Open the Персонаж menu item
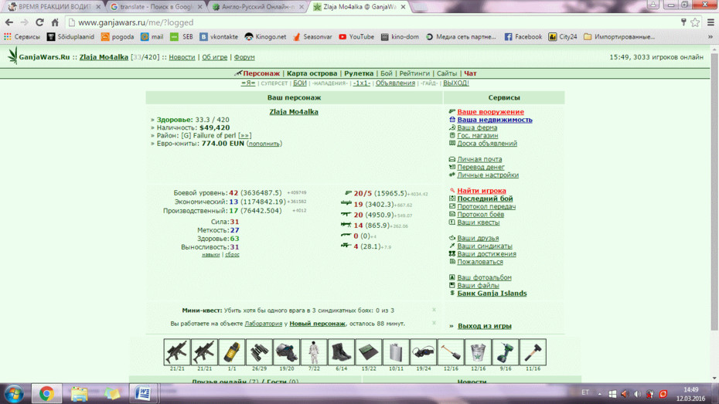This screenshot has width=719, height=404. 261,73
